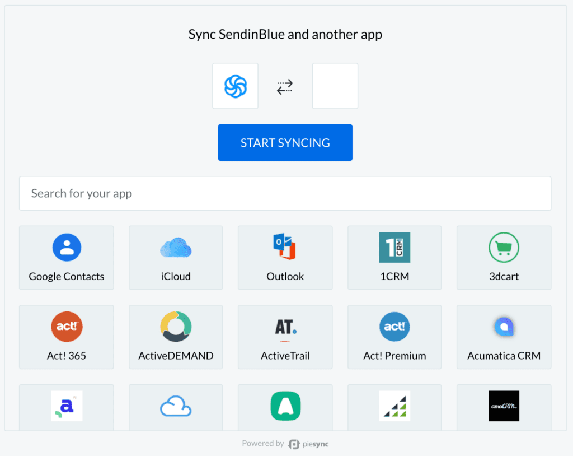This screenshot has width=573, height=456.
Task: Select the 1CRM icon
Action: pos(394,248)
